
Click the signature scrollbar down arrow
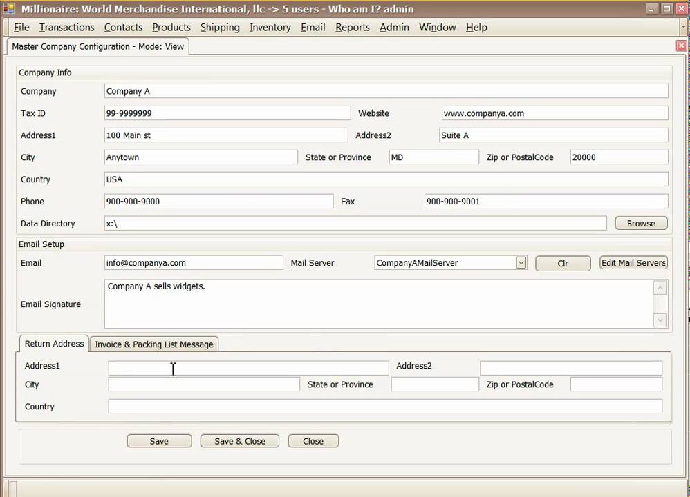click(660, 320)
